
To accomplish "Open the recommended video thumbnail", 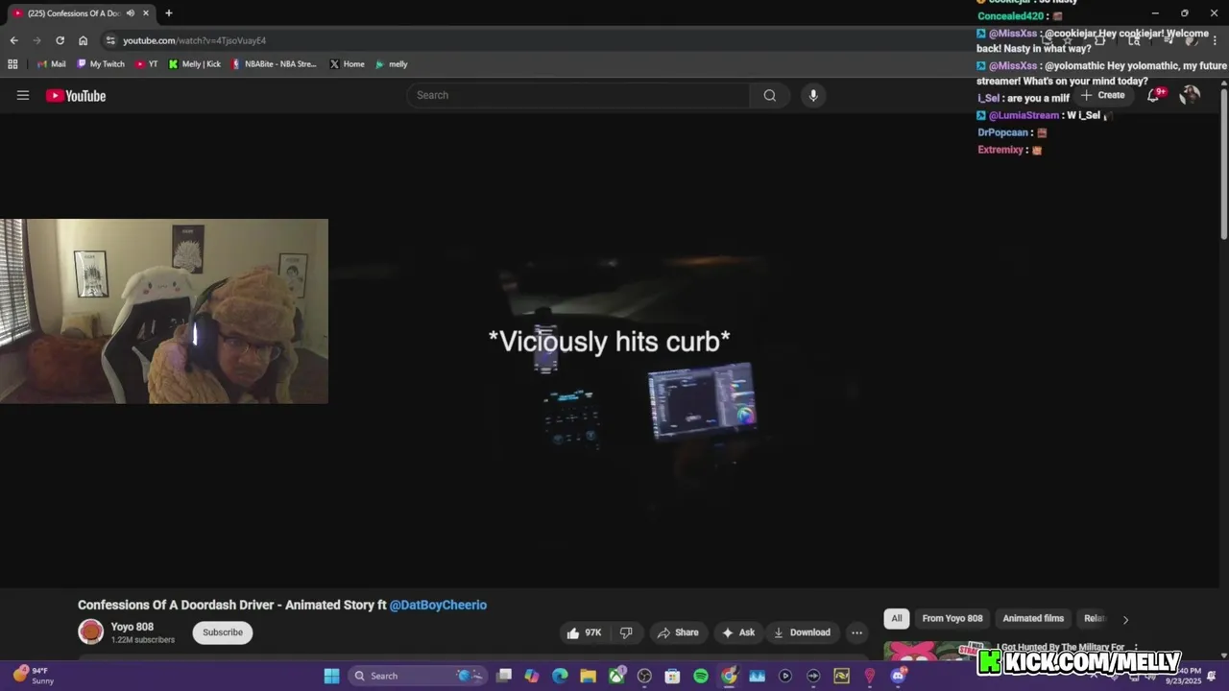I will click(x=936, y=652).
